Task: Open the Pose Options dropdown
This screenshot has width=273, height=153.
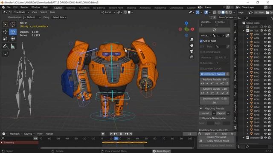Action: (x=227, y=17)
